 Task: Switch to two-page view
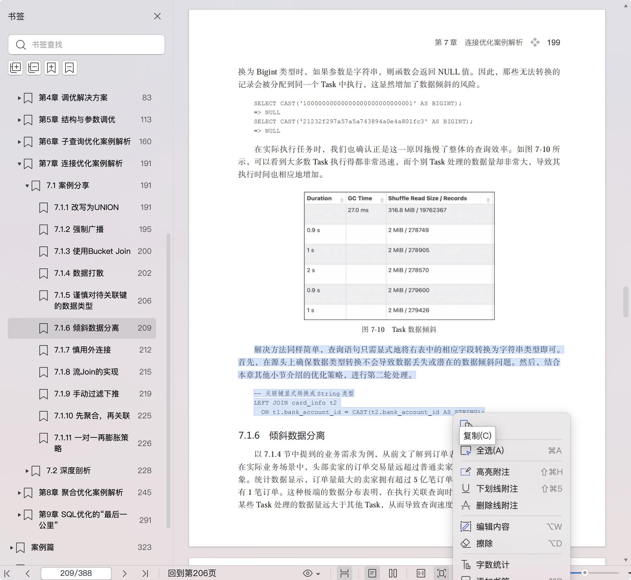coord(393,573)
